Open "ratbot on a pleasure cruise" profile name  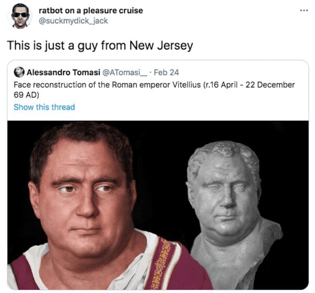click(x=91, y=11)
